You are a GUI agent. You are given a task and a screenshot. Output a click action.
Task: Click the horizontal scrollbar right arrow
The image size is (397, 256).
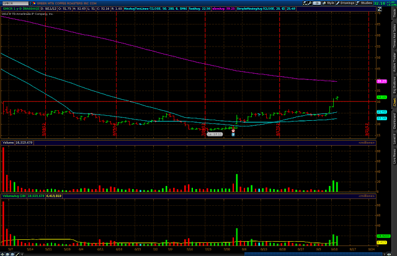[385, 254]
